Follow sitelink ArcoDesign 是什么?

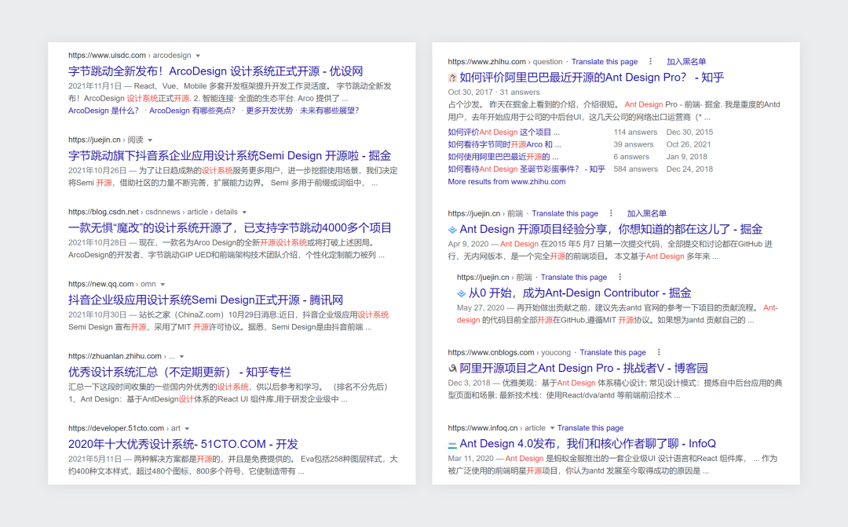[x=104, y=111]
